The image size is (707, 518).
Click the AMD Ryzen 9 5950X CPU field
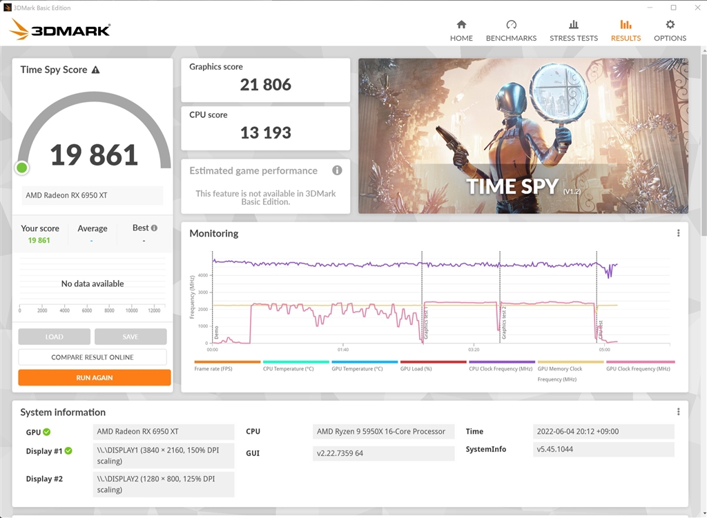tap(383, 432)
